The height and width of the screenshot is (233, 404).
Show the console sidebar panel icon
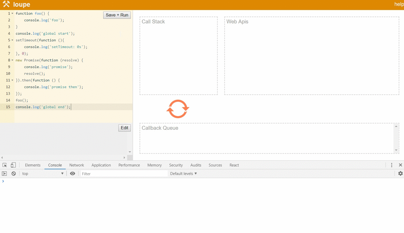tap(4, 174)
